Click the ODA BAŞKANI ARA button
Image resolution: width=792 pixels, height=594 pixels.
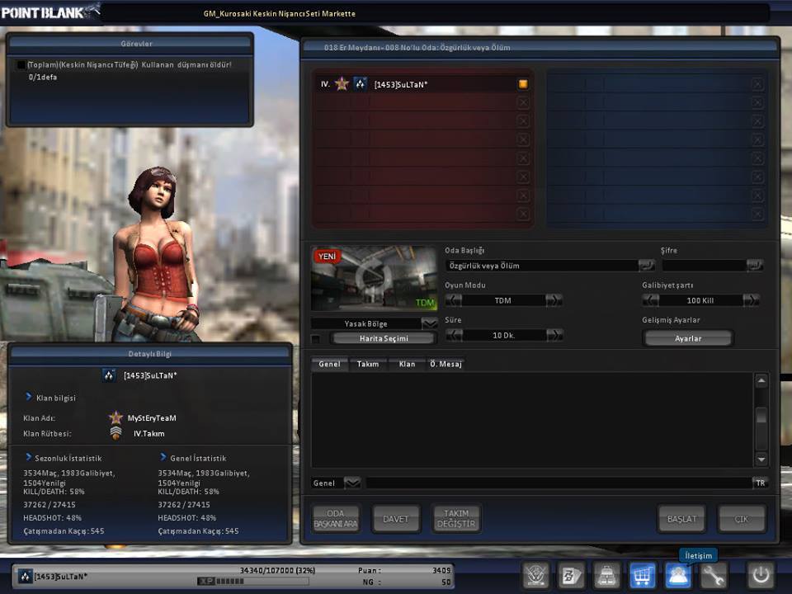click(336, 519)
